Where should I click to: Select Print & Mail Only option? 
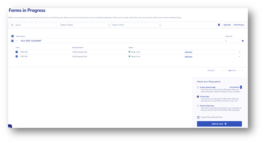[x=198, y=106]
